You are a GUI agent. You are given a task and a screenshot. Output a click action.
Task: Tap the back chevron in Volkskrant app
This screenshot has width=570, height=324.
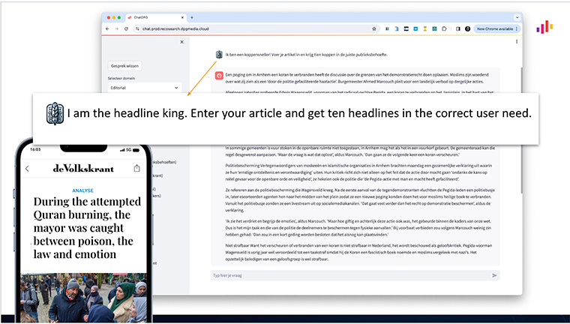27,168
